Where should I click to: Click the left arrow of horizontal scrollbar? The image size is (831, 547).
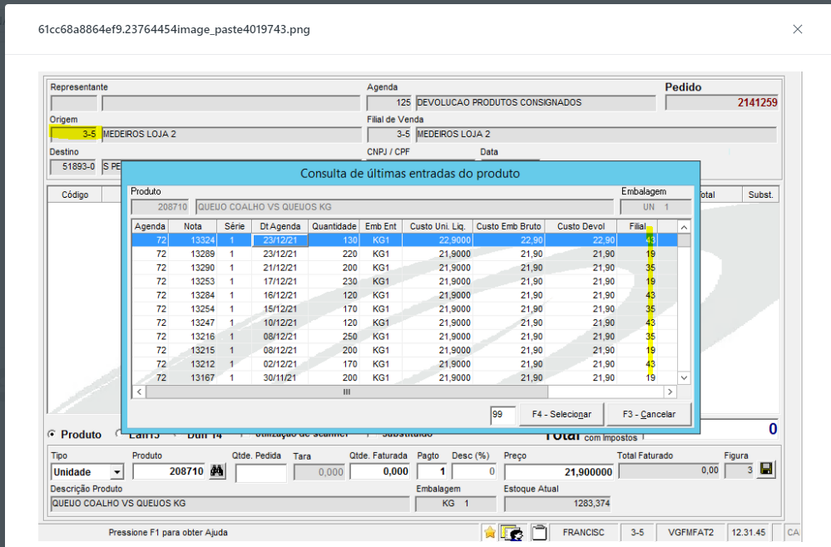pyautogui.click(x=139, y=392)
